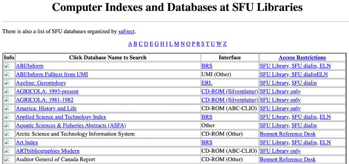Open the AGRICOLA: 1993-present database
This screenshot has width=349, height=164.
(x=47, y=91)
